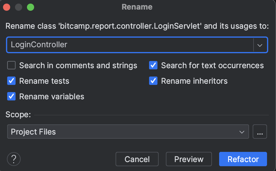276x171 pixels.
Task: Click the gray minimize window button
Action: pos(19,7)
